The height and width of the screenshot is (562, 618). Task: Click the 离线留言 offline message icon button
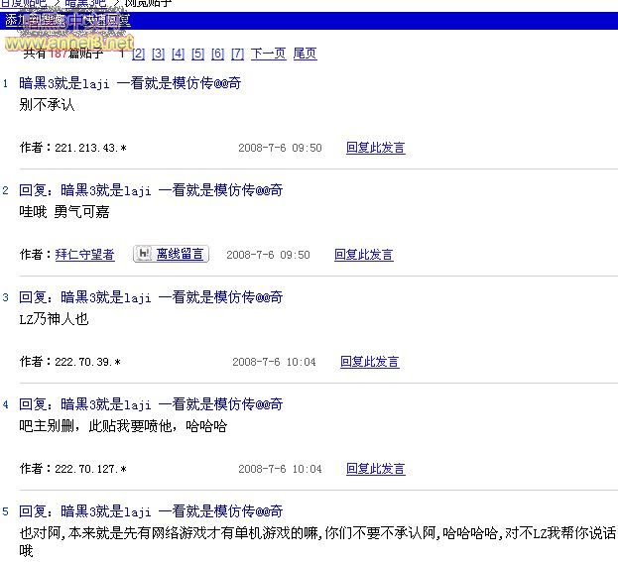pos(172,254)
